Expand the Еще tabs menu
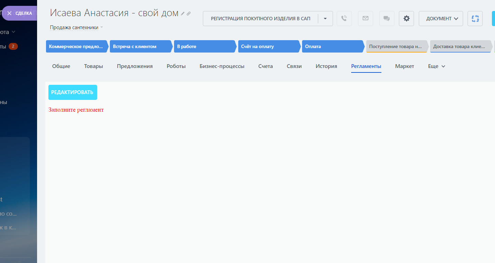 pyautogui.click(x=437, y=66)
